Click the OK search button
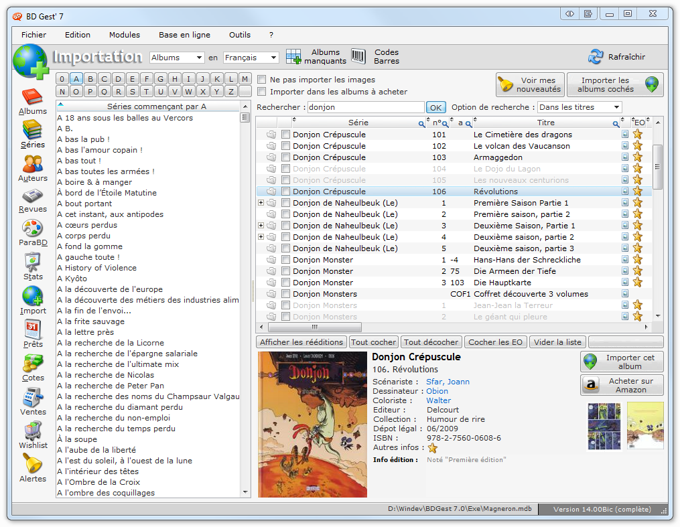 tap(436, 108)
